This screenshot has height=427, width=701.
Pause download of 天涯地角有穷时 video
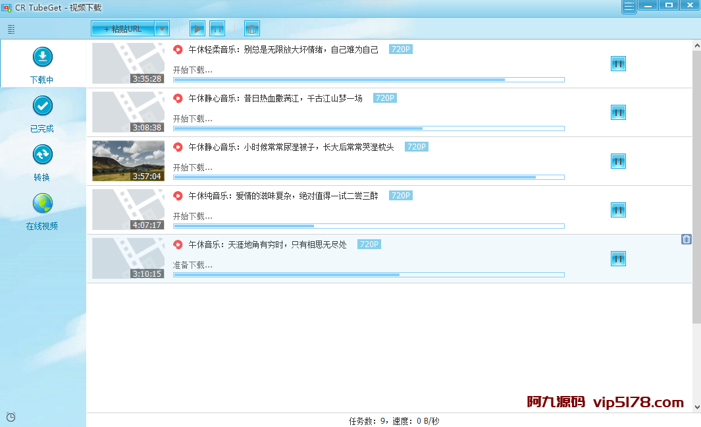[x=618, y=259]
